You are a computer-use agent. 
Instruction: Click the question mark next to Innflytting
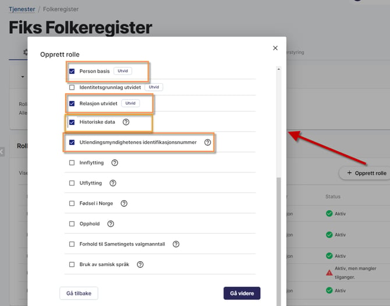[115, 163]
